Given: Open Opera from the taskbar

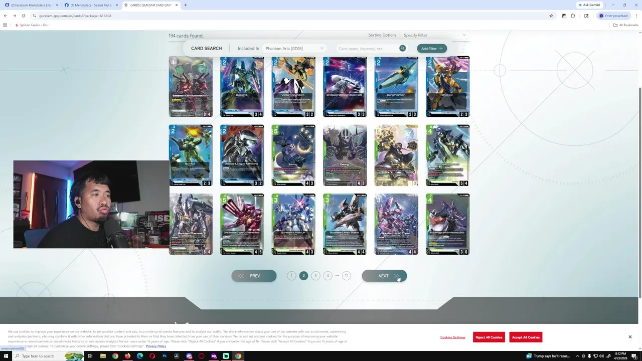Looking at the screenshot, I should 152,356.
